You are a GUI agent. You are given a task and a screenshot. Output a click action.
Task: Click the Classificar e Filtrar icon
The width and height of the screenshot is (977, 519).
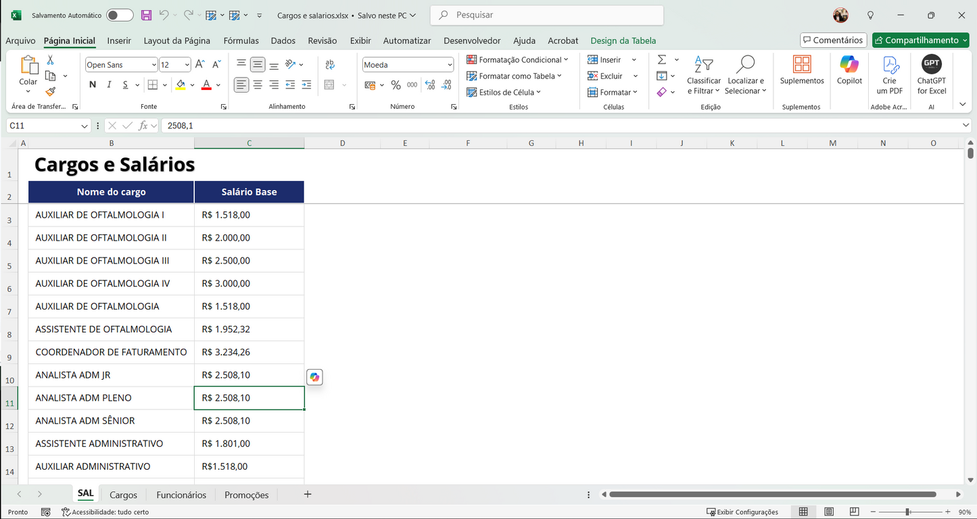pyautogui.click(x=703, y=74)
